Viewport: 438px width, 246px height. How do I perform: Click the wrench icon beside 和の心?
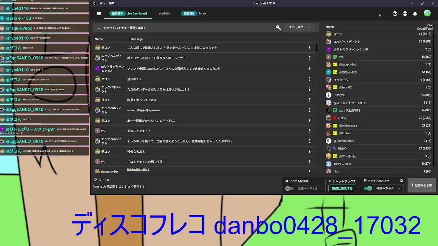point(334,149)
